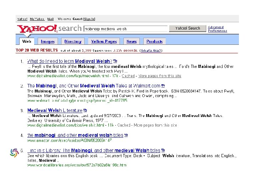Open the Yellow Pages tab
Image resolution: width=256 pixels, height=192 pixels.
pos(104,42)
